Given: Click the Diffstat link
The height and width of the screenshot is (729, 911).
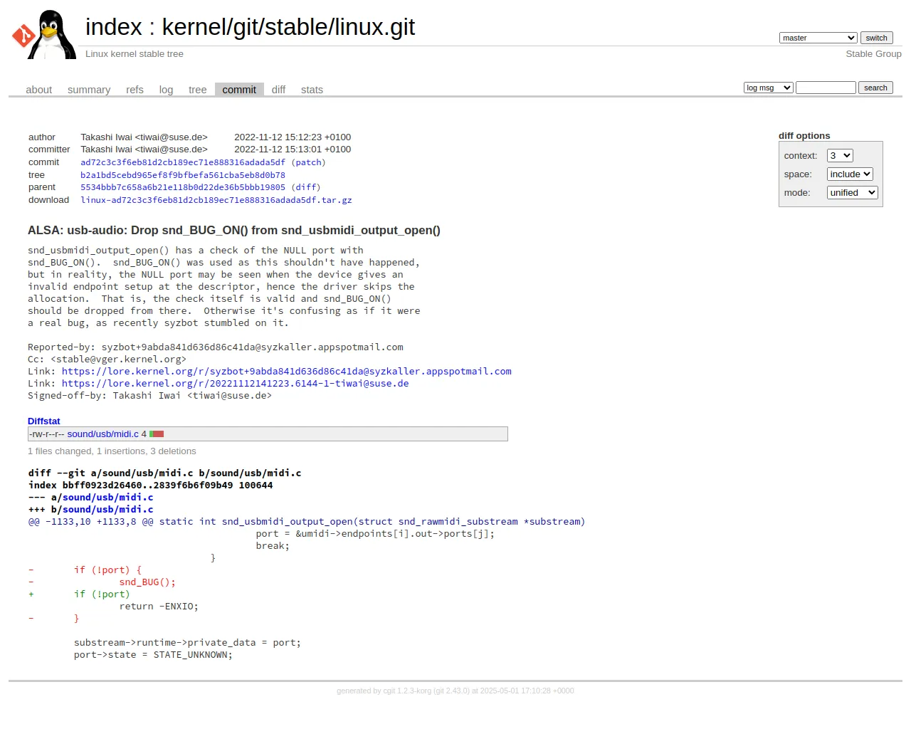Looking at the screenshot, I should [x=44, y=421].
